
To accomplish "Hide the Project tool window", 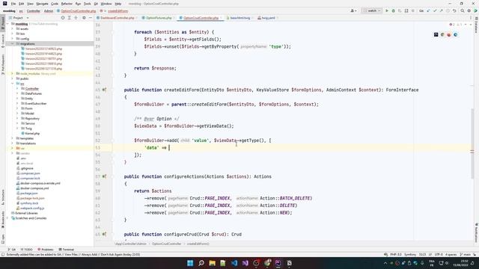I will [x=91, y=18].
